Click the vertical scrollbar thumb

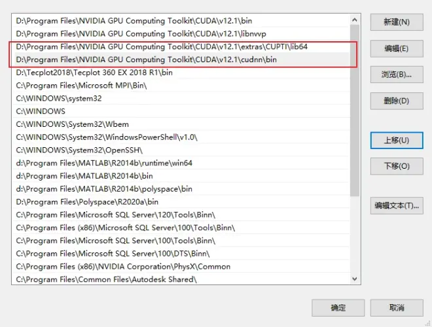click(x=355, y=111)
